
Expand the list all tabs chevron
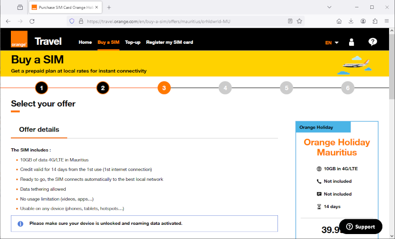click(x=329, y=7)
